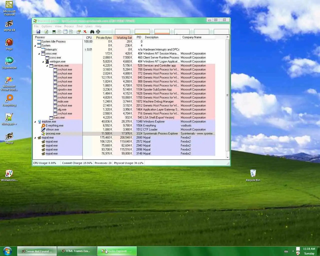Switch to HTML Frames Example taskbar window
Screen dimensions: 320x256
pos(77,251)
